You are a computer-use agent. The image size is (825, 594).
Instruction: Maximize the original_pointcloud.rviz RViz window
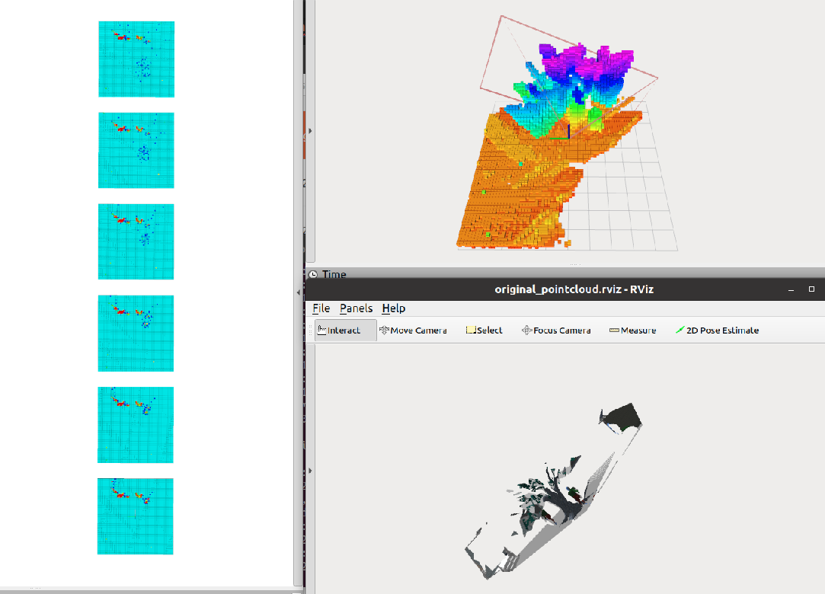(811, 289)
